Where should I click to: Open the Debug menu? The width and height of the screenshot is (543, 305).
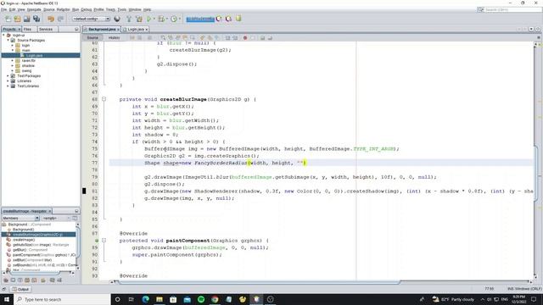87,9
